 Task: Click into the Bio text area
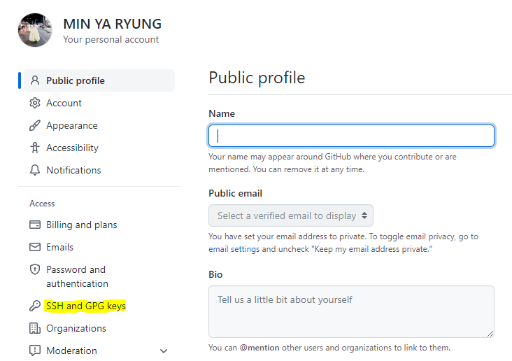[351, 311]
